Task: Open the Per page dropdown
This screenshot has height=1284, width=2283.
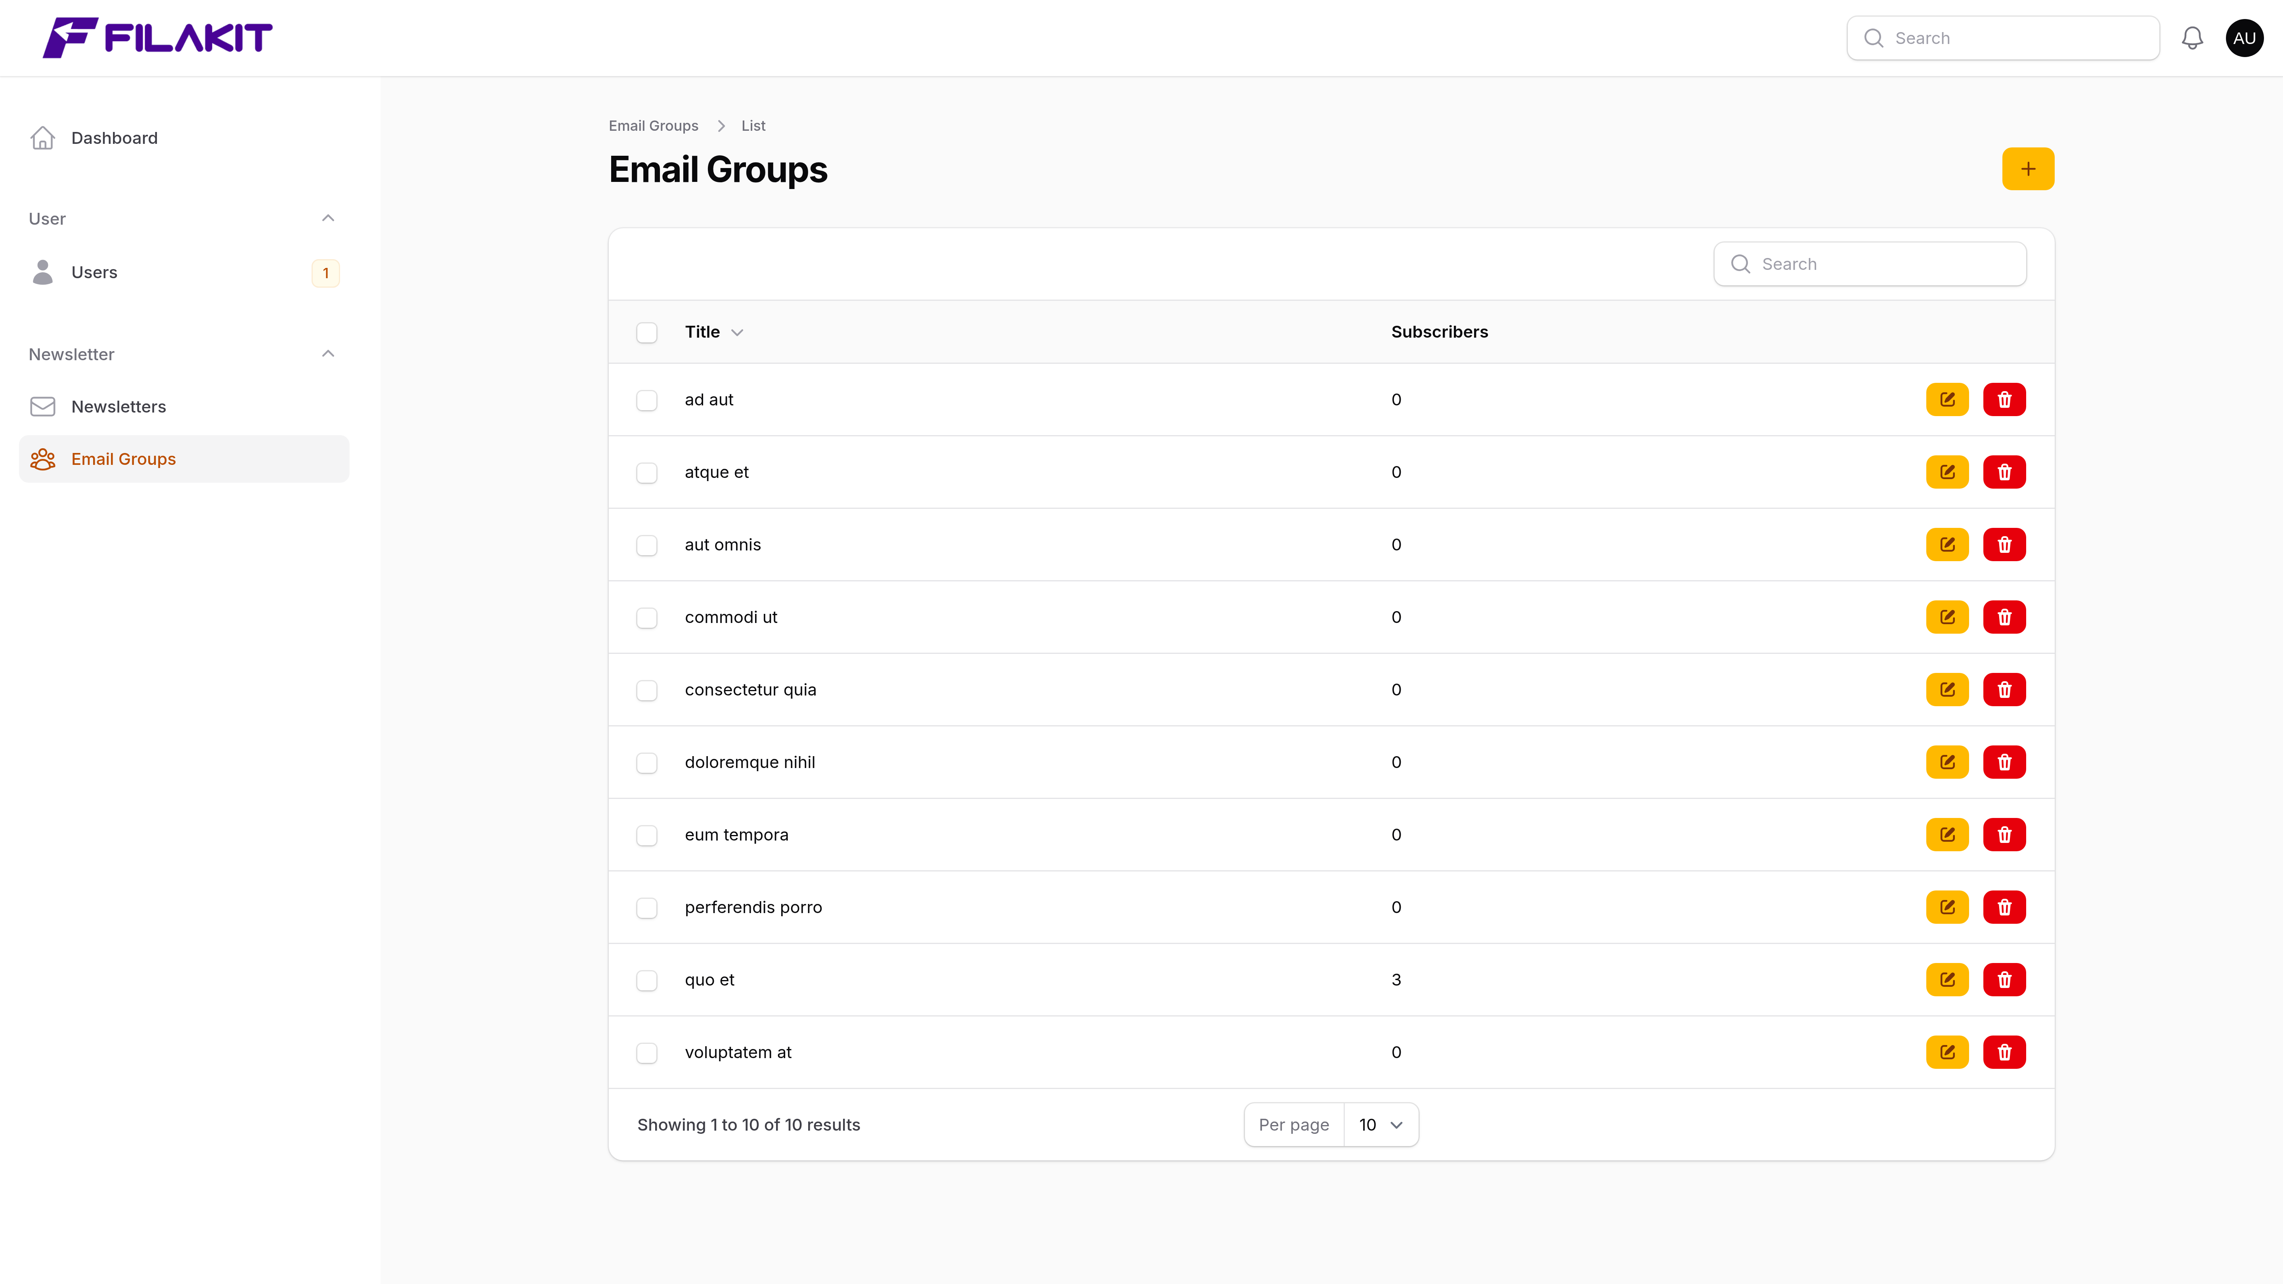Action: pos(1381,1125)
